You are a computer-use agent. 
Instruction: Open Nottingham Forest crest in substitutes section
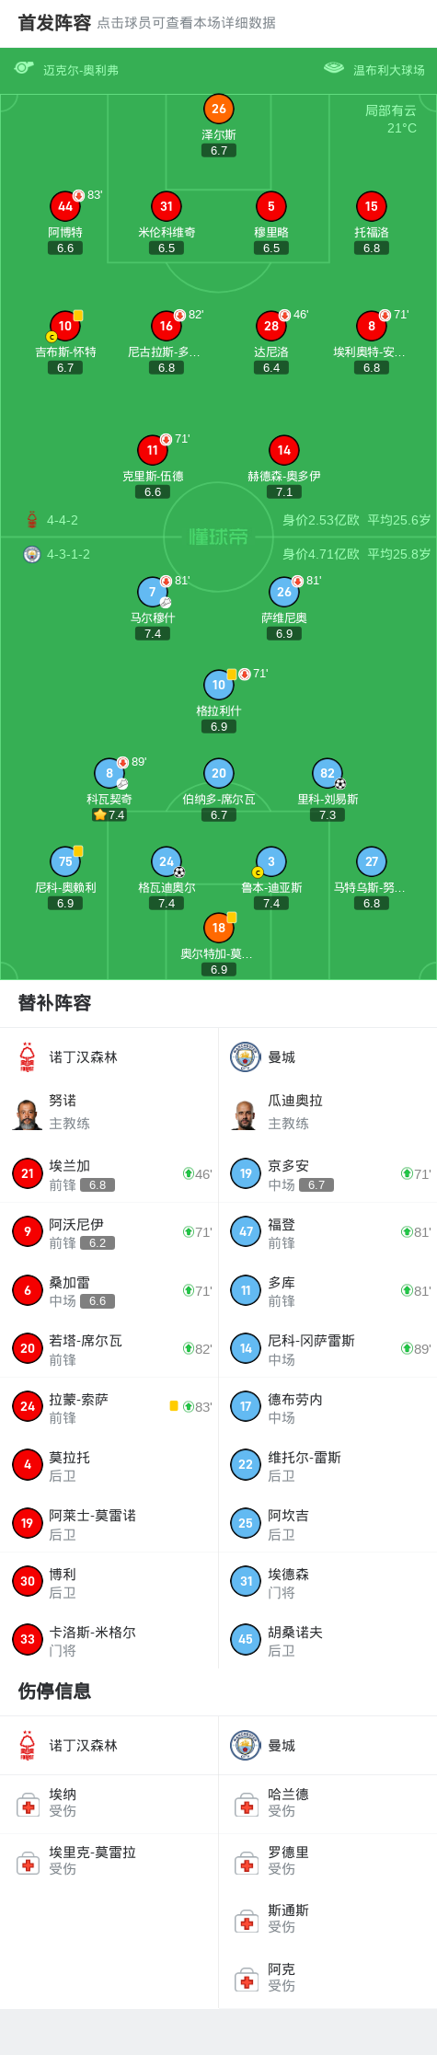[28, 1056]
